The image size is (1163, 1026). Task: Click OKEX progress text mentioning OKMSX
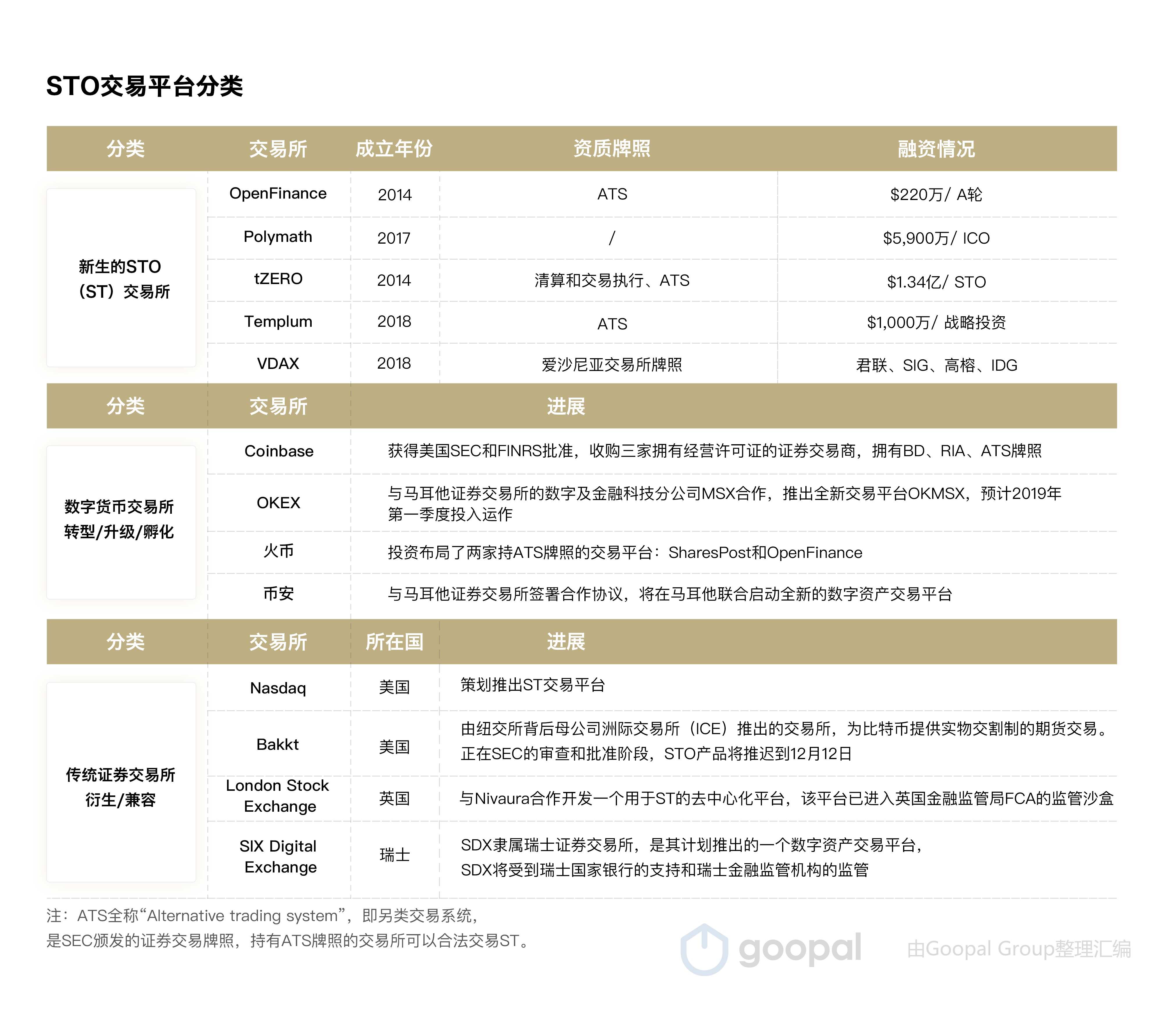[724, 504]
